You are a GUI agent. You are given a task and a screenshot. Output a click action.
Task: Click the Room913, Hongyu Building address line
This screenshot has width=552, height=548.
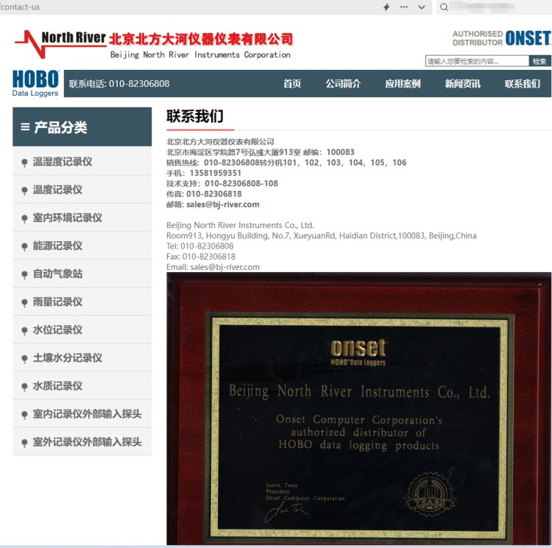click(x=322, y=235)
